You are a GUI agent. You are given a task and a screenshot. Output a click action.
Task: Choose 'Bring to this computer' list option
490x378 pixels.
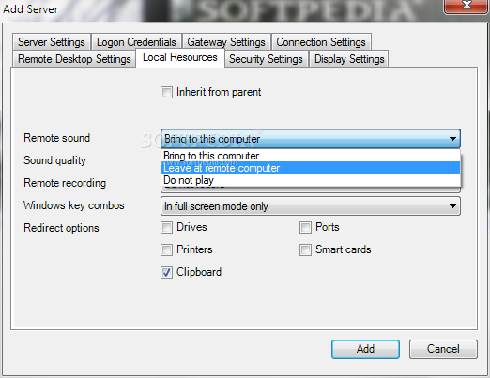(x=311, y=156)
